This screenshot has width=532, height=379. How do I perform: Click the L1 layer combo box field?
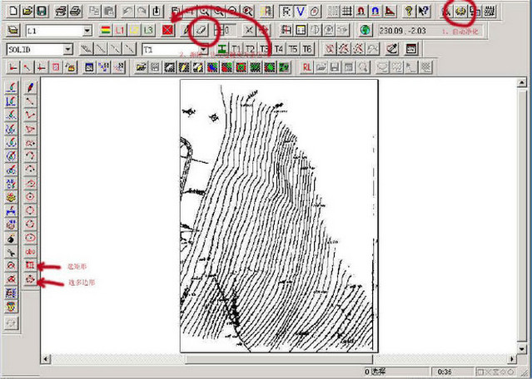pos(59,31)
